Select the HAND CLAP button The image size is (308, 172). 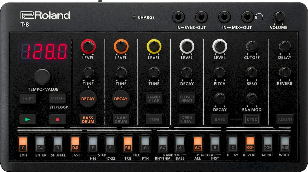[154, 99]
